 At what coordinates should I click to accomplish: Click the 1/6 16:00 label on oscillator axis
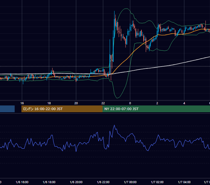(22, 182)
